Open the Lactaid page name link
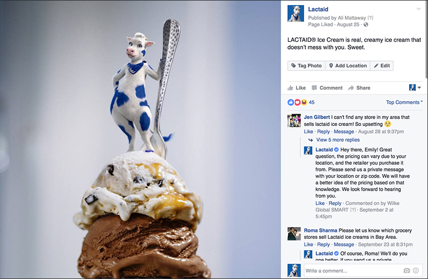Screen dimensions: 428x279 318,9
